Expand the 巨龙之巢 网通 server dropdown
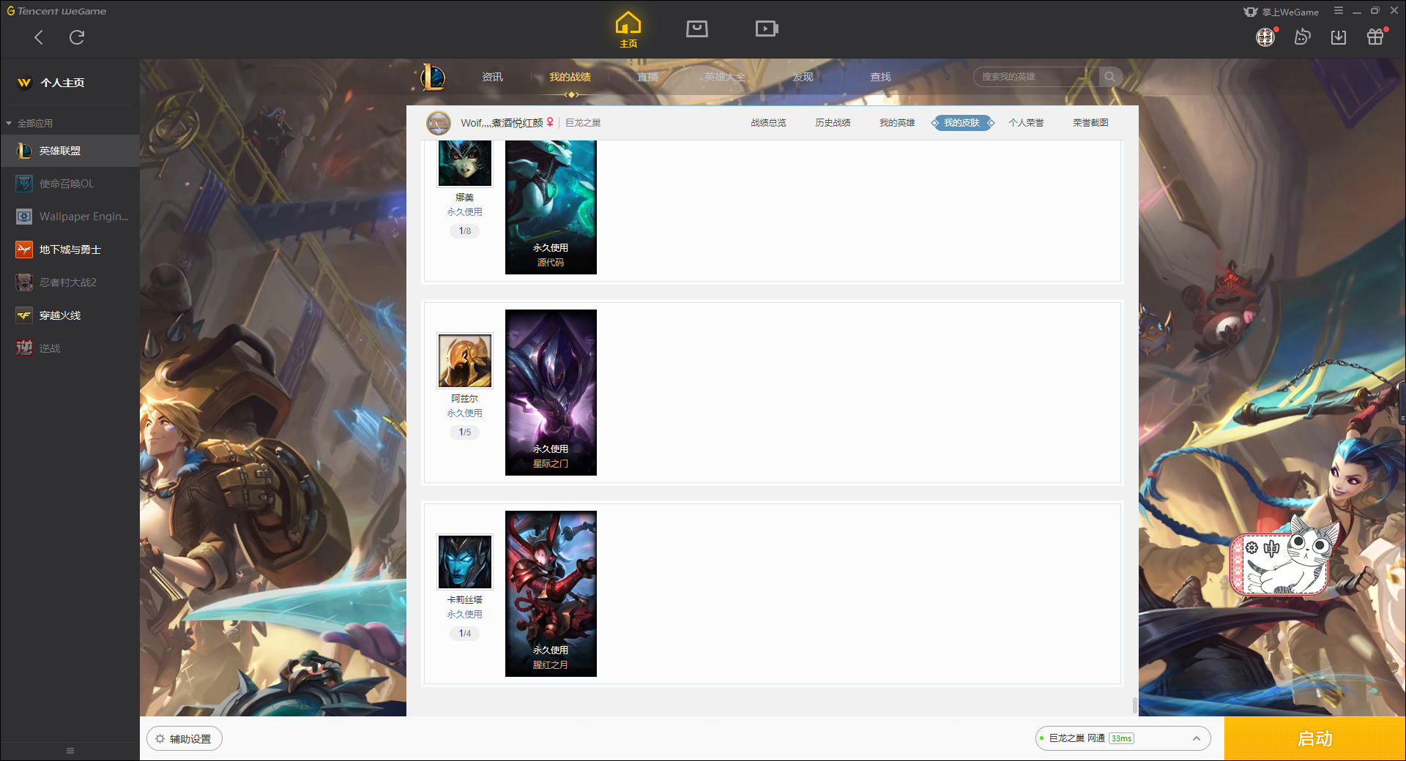The image size is (1406, 761). pos(1123,738)
